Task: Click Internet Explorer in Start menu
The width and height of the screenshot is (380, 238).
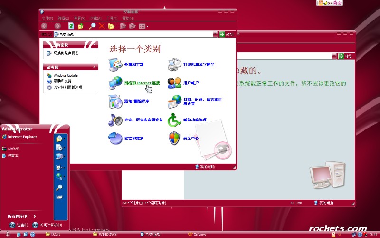Action: 19,137
